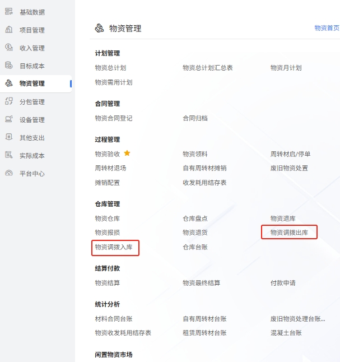Open 周转材启/停单 link
The width and height of the screenshot is (340, 362).
[x=290, y=154]
